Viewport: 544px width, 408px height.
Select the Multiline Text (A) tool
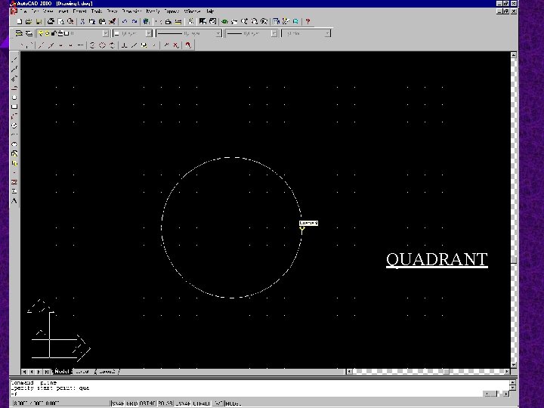14,201
